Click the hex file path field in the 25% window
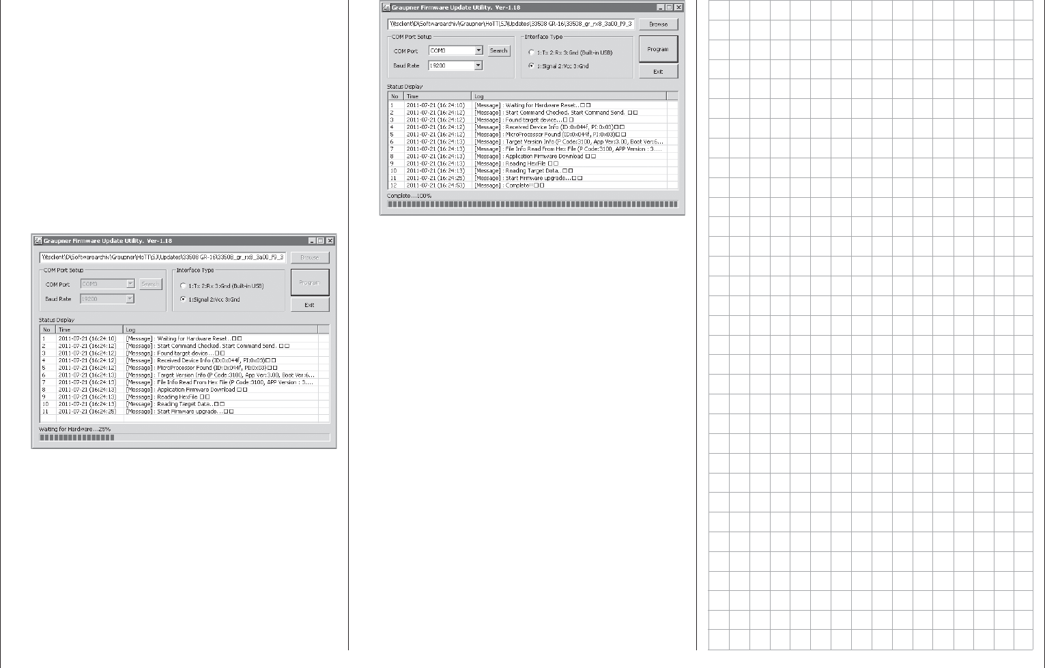 click(x=162, y=257)
